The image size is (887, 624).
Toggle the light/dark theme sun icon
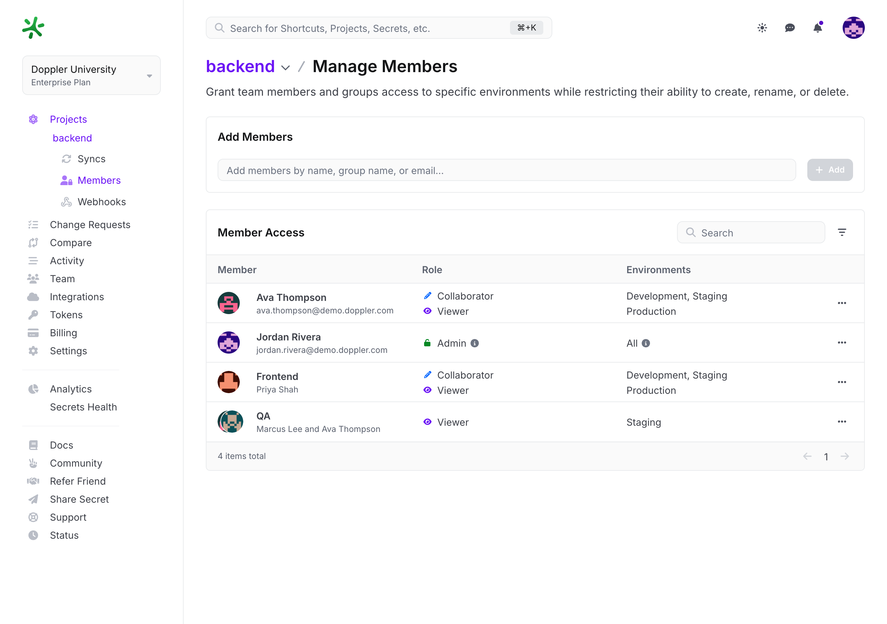pyautogui.click(x=762, y=28)
